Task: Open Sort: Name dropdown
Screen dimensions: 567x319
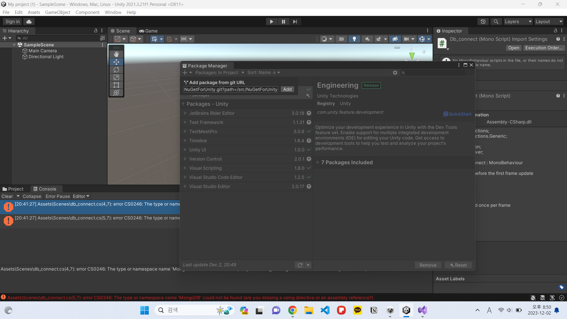Action: tap(263, 73)
